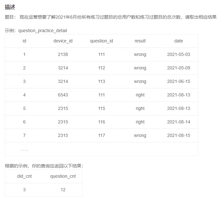
Task: Click device_id cell 6543
Action: (63, 95)
